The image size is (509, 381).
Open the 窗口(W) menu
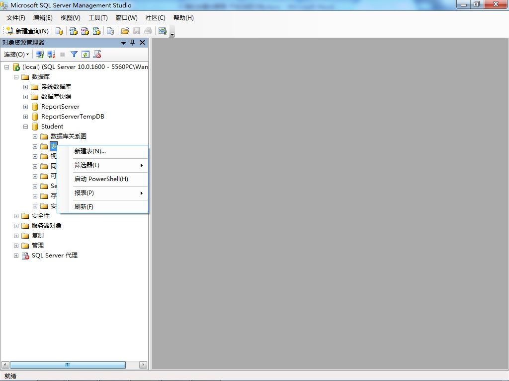tap(127, 18)
